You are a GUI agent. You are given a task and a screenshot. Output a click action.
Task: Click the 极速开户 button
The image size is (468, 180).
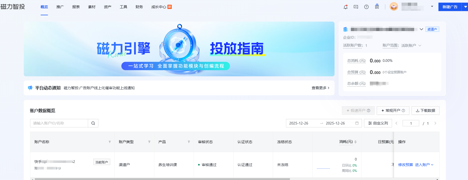[x=358, y=111]
